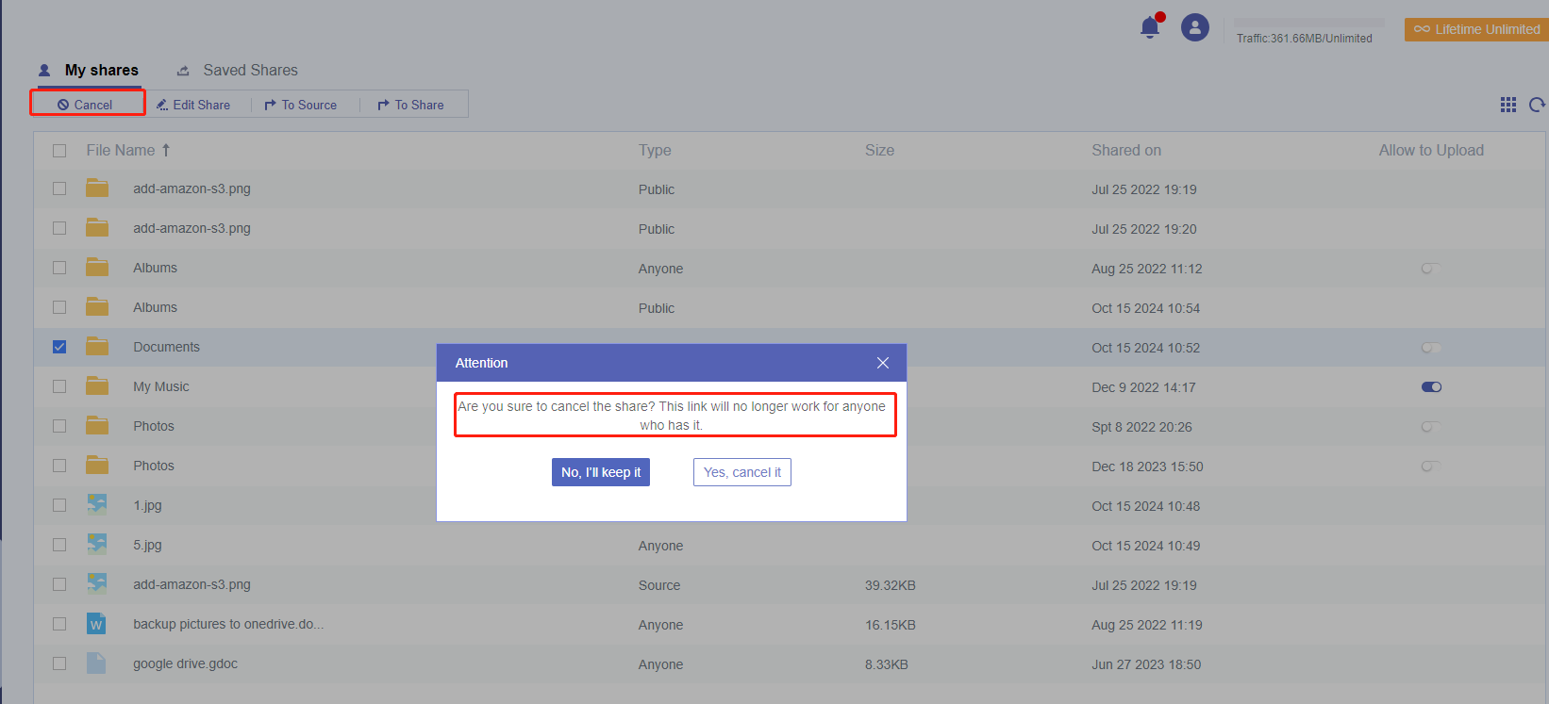Click the traffic usage progress bar
1549x704 pixels.
1308,23
